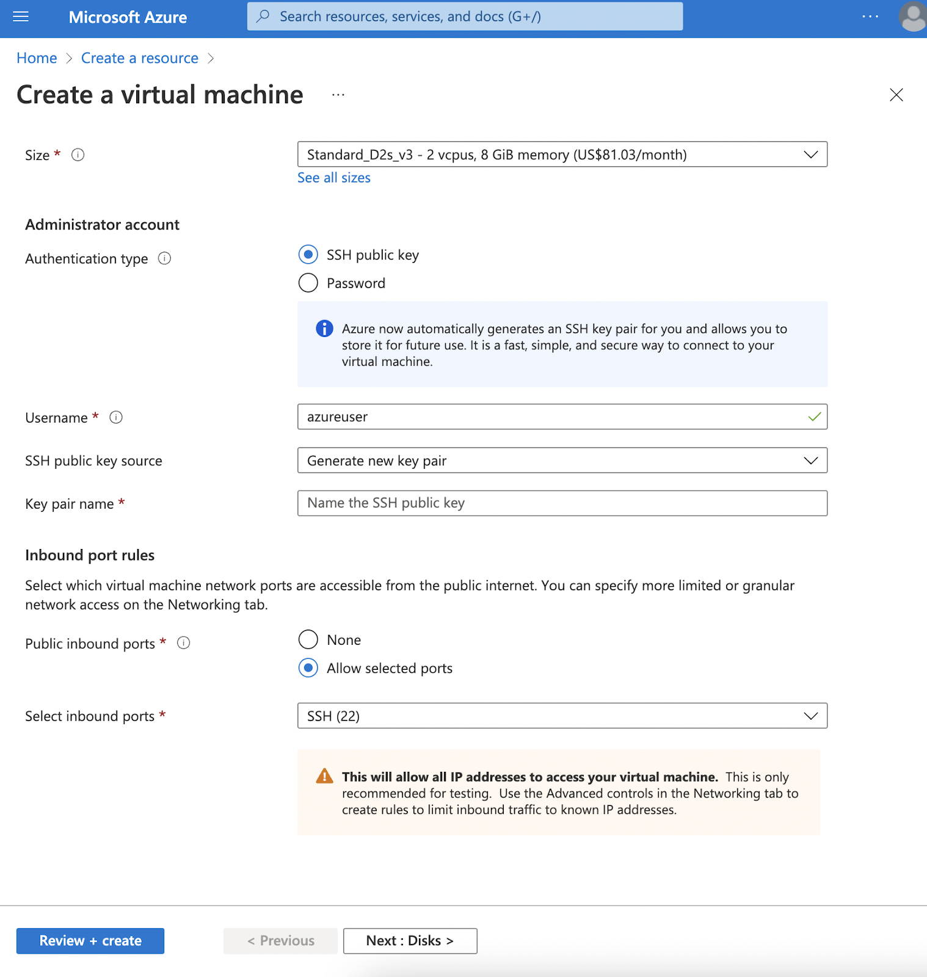The height and width of the screenshot is (977, 927).
Task: Click the user account avatar
Action: pos(913,17)
